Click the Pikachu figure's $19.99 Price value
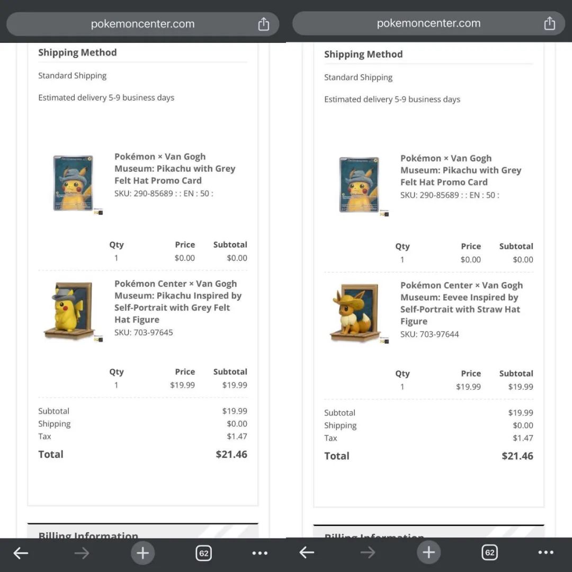Image resolution: width=572 pixels, height=572 pixels. [x=182, y=385]
